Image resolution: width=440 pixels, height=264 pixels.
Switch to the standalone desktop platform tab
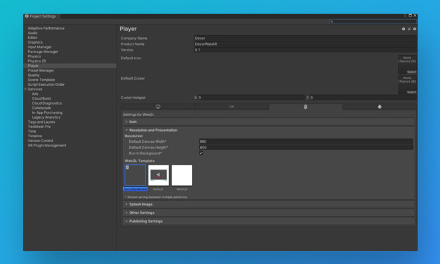158,107
